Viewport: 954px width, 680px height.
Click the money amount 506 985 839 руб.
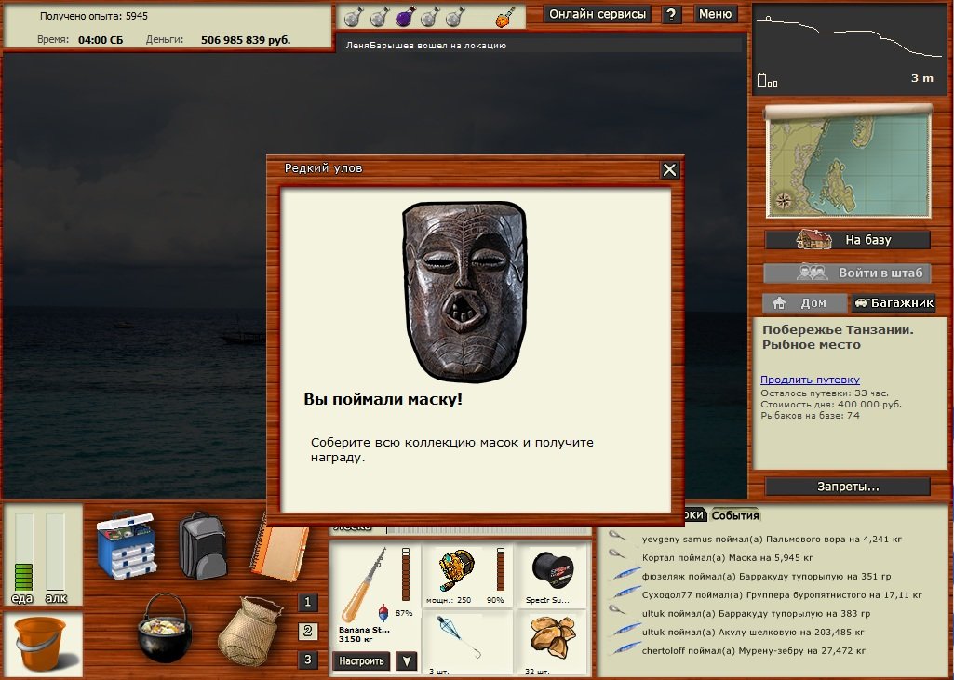click(246, 40)
